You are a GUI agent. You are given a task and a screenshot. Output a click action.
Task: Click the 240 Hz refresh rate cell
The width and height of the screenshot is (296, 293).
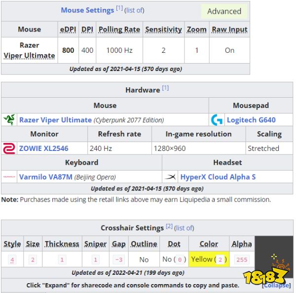(x=120, y=148)
